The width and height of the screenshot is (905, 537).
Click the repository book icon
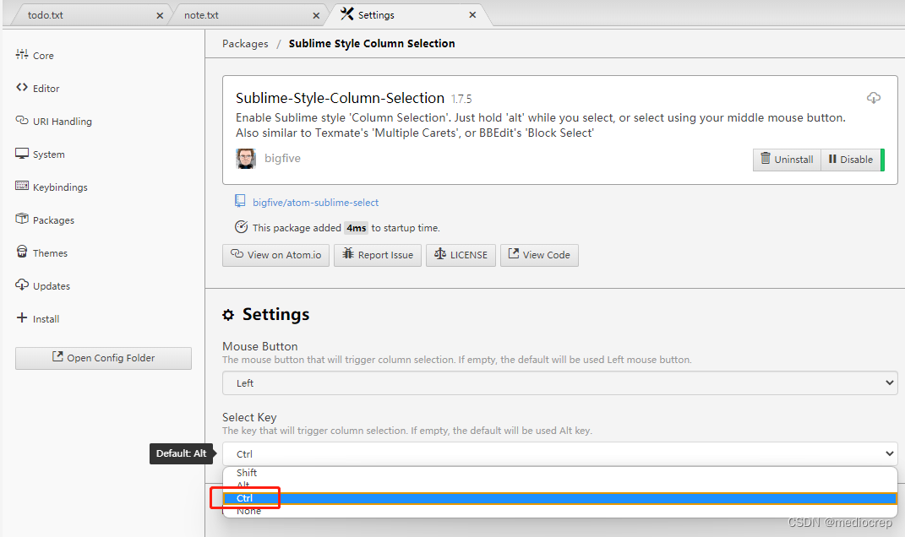[x=240, y=201]
